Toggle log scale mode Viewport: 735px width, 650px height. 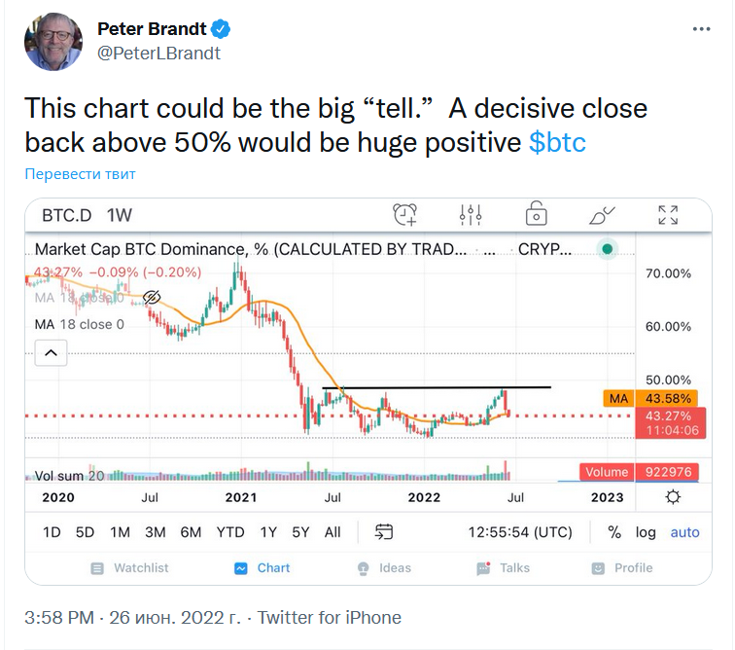click(x=646, y=532)
